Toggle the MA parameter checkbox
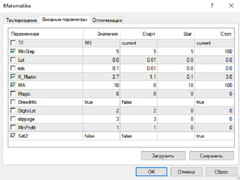Image resolution: width=240 pixels, height=180 pixels. pos(13,85)
